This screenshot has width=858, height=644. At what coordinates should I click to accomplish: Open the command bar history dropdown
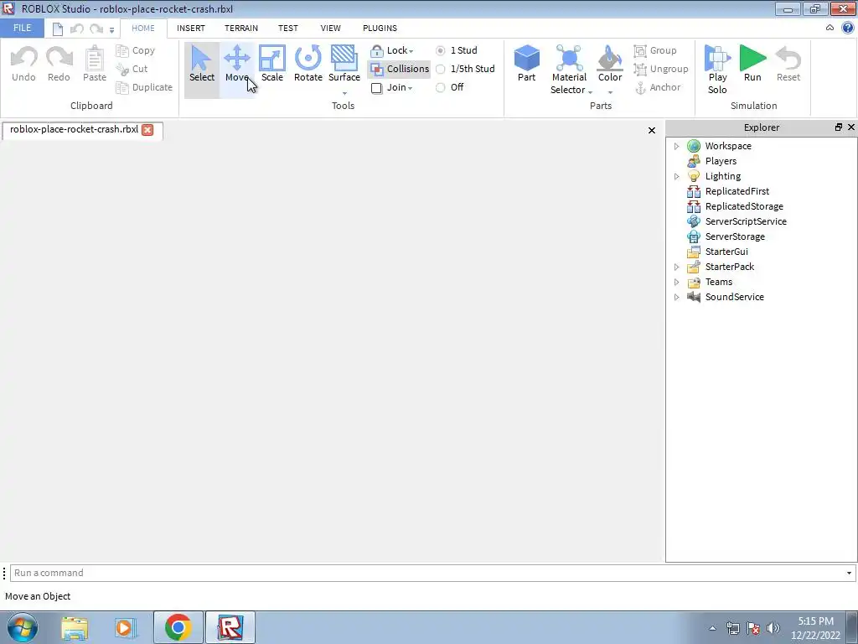click(x=849, y=573)
